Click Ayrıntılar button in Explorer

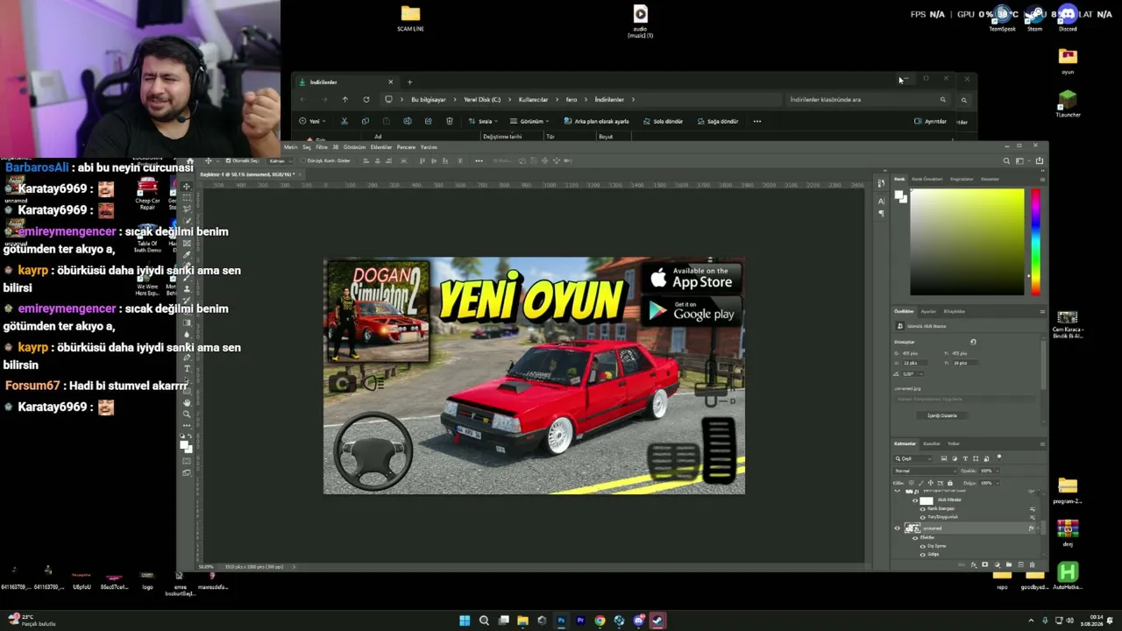tap(931, 121)
